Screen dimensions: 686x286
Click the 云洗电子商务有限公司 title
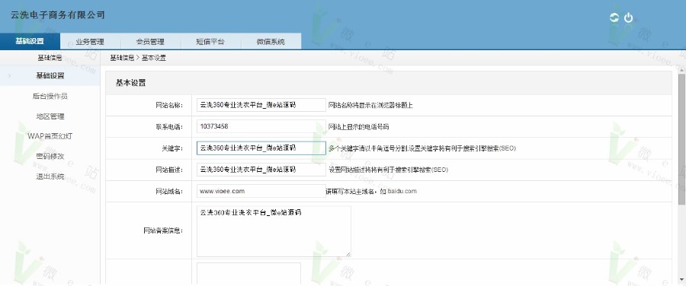[x=58, y=15]
